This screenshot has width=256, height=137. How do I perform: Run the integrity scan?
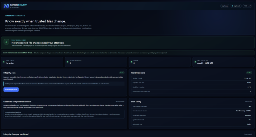(11, 90)
